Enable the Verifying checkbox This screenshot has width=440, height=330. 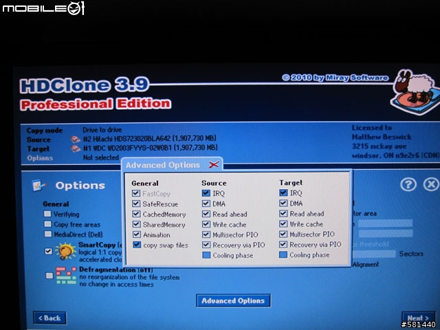click(47, 214)
